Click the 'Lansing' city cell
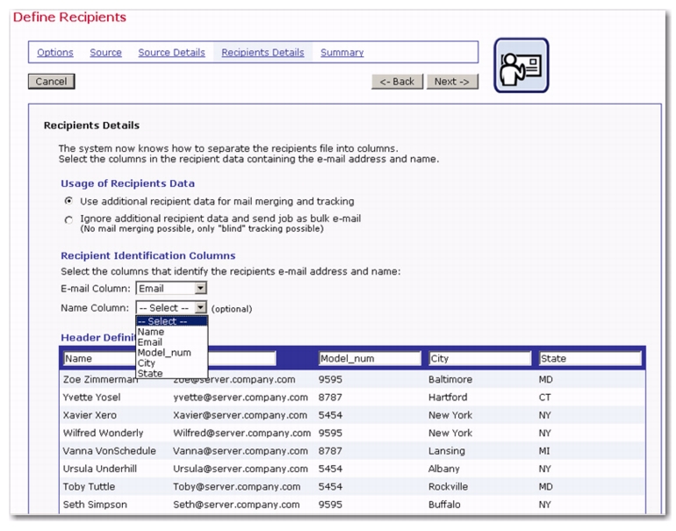The image size is (676, 531). 447,451
